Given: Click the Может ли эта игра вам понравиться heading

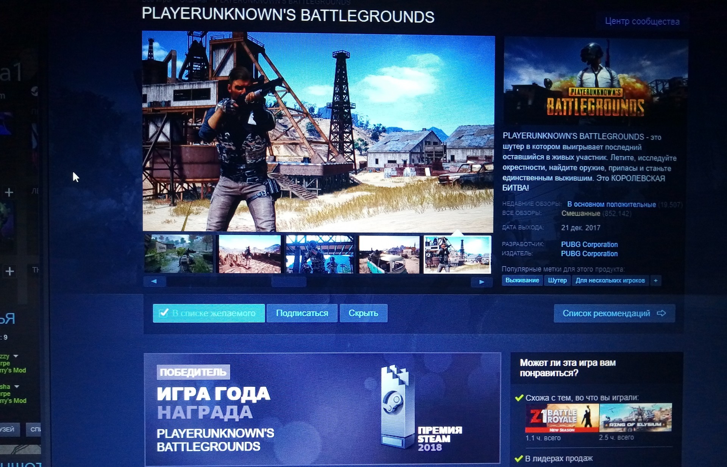Looking at the screenshot, I should point(568,368).
